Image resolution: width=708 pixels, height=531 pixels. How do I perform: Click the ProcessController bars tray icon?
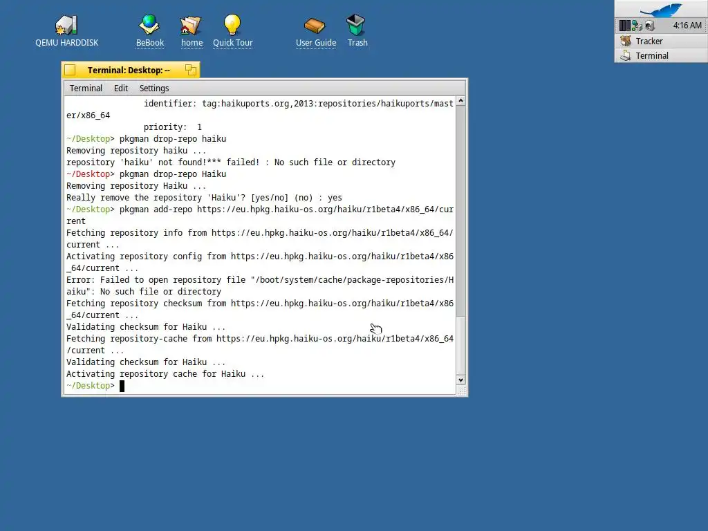point(624,26)
